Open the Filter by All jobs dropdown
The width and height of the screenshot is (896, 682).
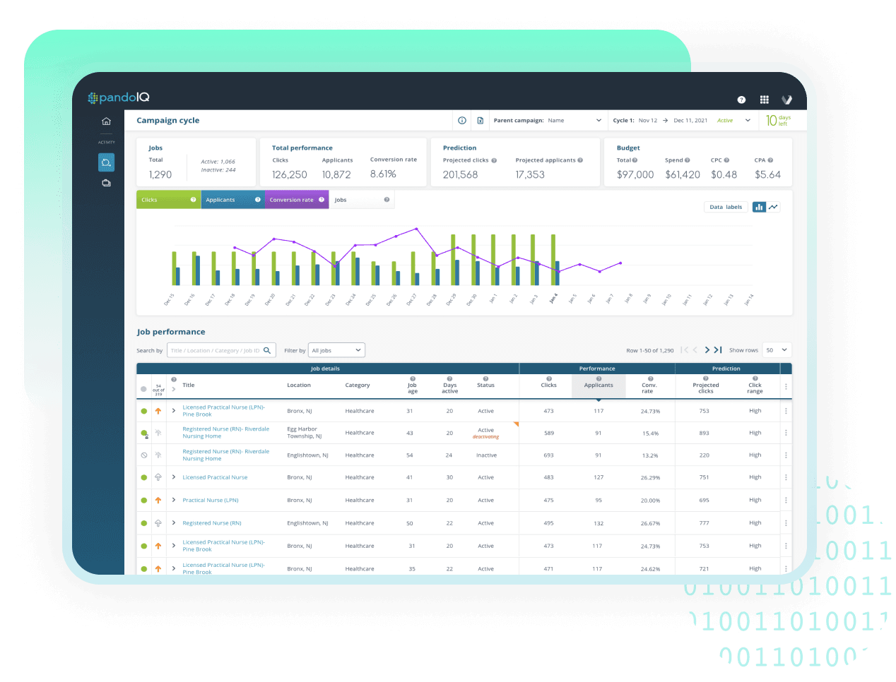click(336, 349)
